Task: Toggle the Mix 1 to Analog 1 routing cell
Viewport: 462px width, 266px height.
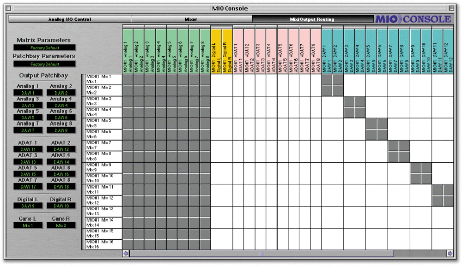Action: pos(128,79)
